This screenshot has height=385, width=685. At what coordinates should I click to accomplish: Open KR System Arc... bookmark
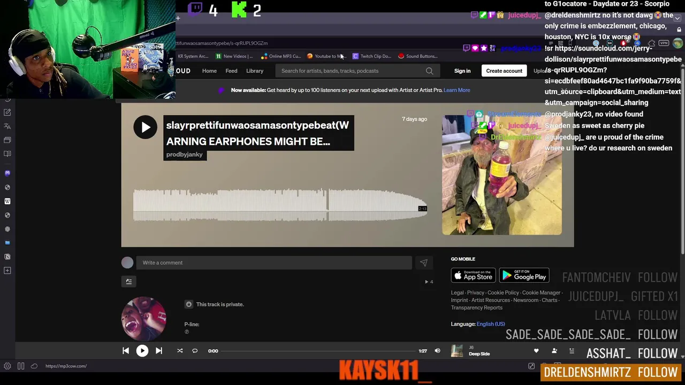click(x=192, y=56)
